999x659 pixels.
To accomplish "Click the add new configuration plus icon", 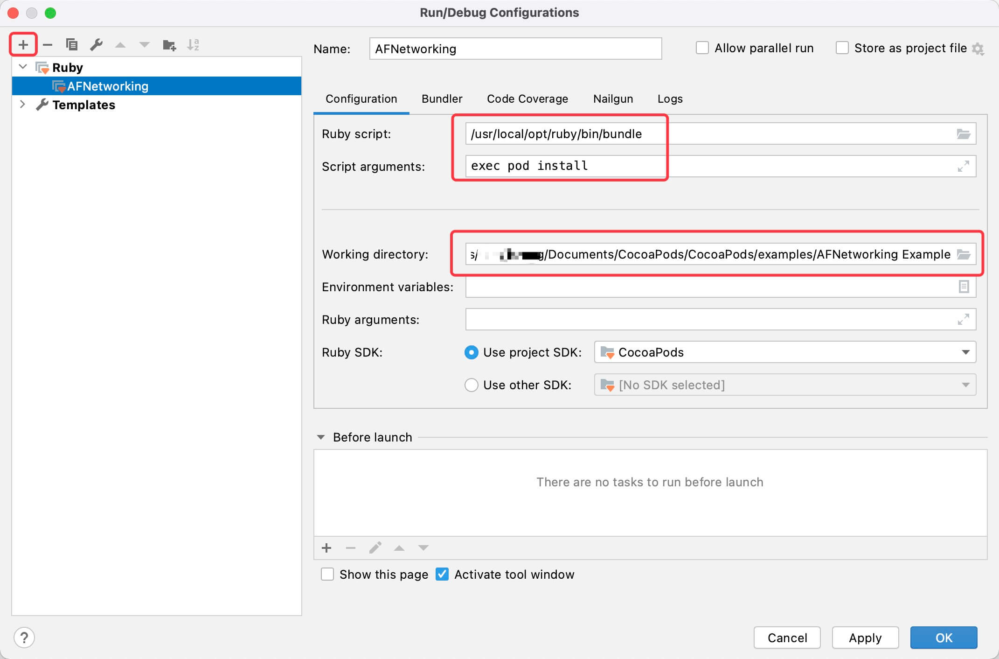I will point(23,45).
